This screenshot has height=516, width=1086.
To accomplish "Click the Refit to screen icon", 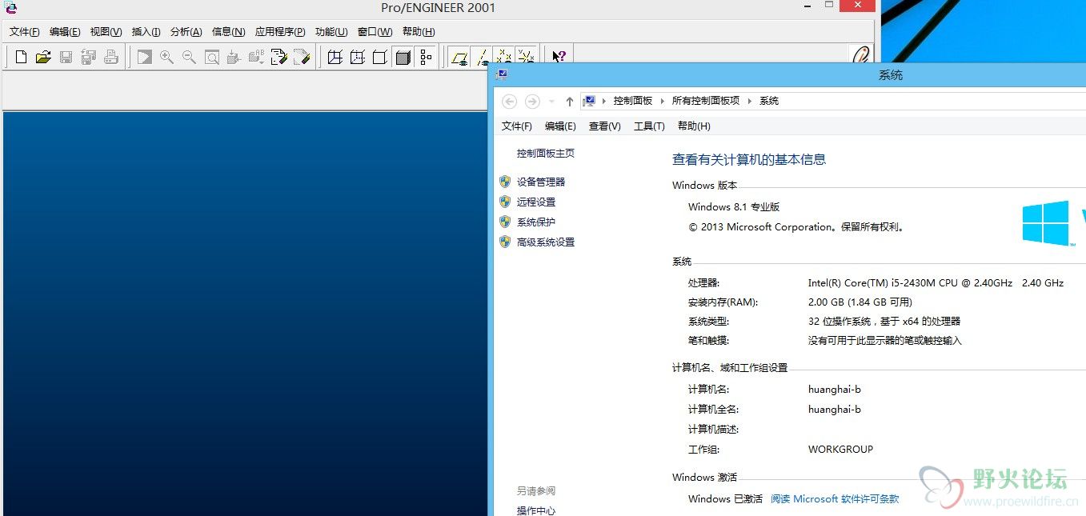I will point(211,57).
